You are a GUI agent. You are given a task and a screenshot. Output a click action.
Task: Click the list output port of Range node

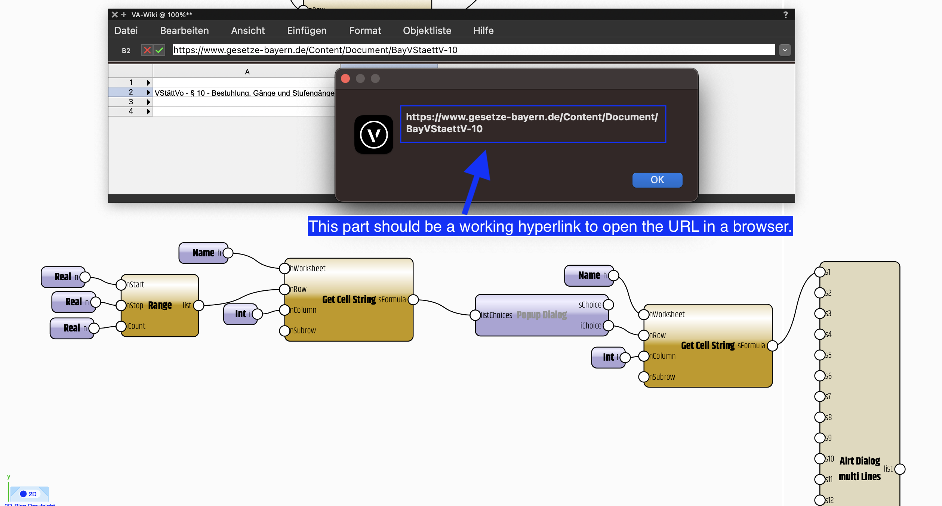coord(199,305)
